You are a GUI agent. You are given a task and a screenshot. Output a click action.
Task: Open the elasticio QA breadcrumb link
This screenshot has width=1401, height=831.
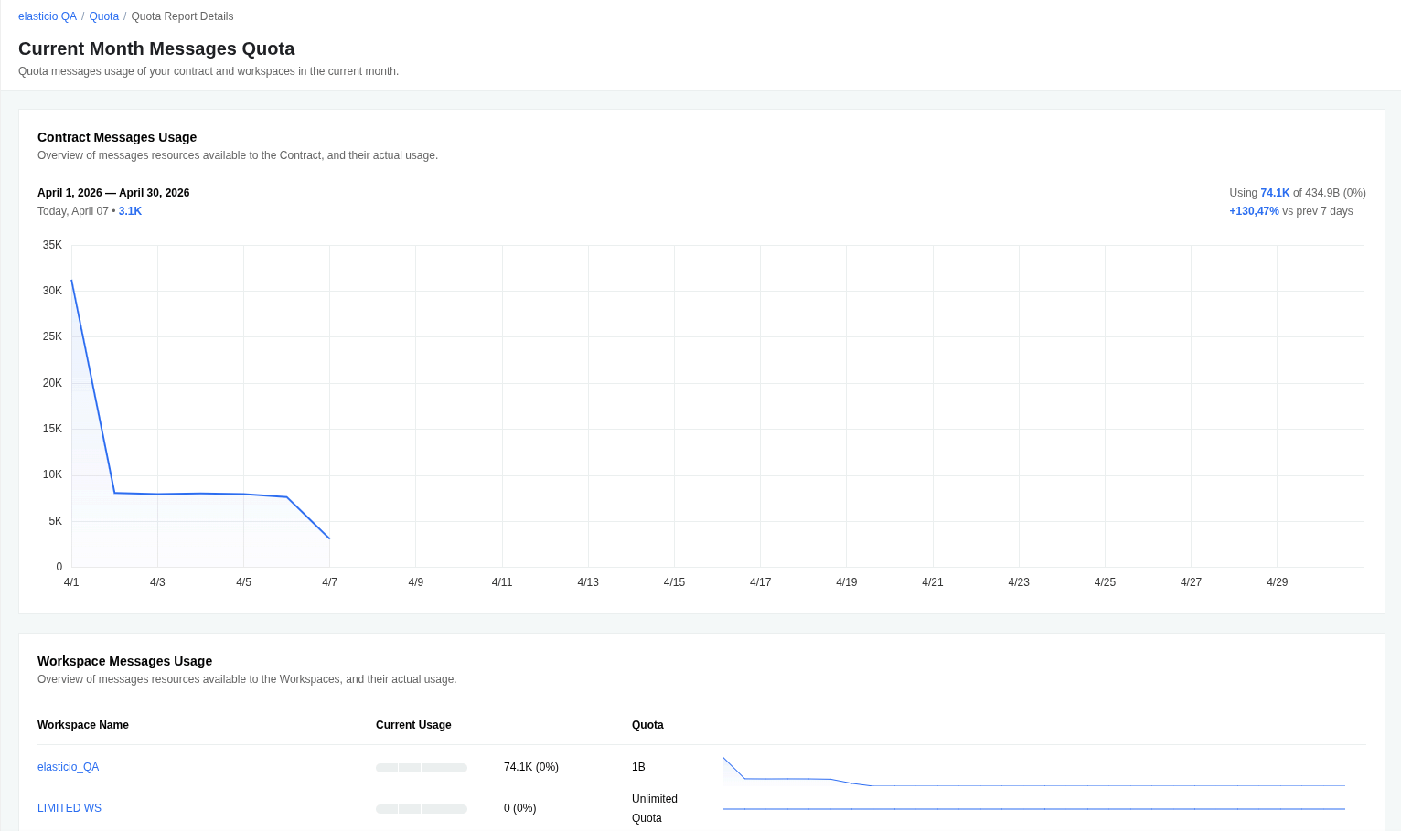(47, 16)
